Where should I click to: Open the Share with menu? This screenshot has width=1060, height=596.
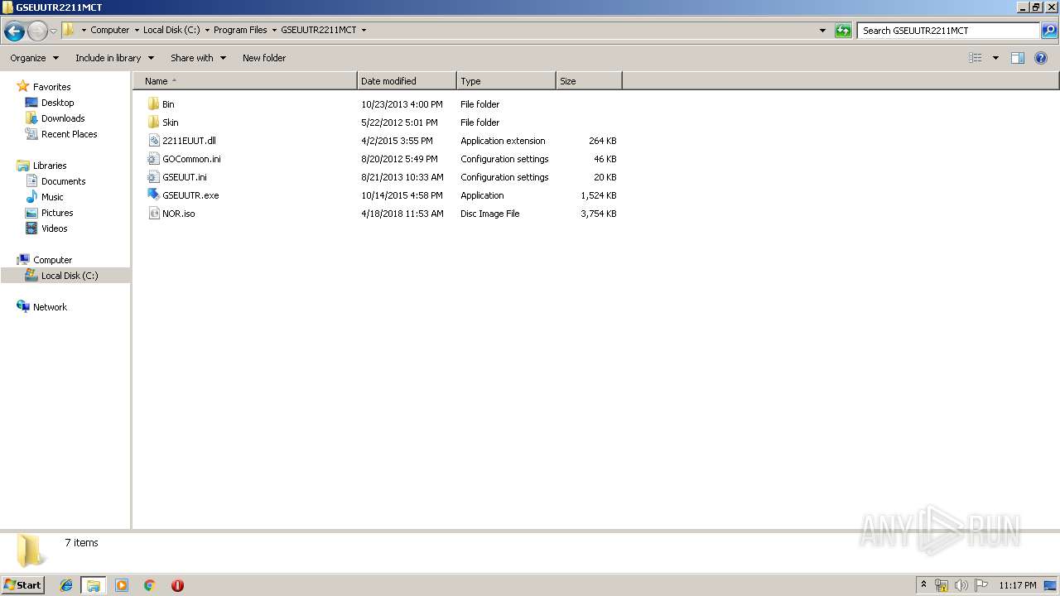(x=198, y=58)
